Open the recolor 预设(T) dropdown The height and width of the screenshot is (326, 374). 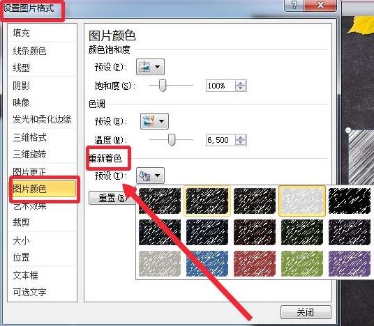tap(150, 176)
